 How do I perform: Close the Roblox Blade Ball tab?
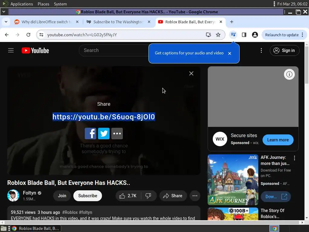221,22
